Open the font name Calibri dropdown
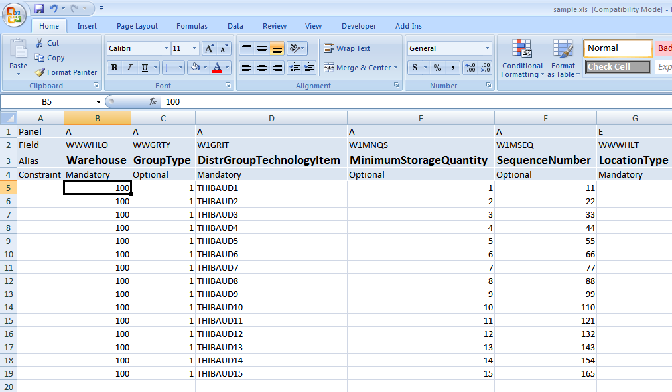 click(165, 48)
